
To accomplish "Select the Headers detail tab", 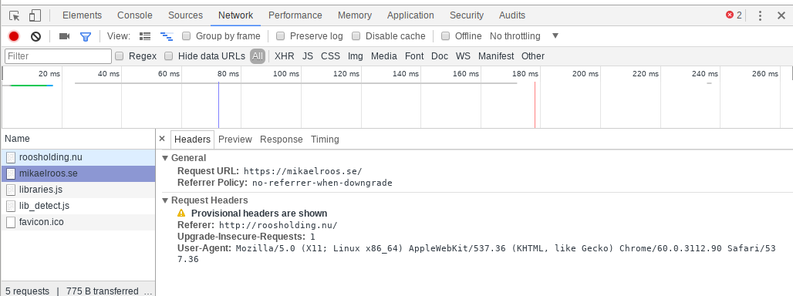I will tap(192, 140).
